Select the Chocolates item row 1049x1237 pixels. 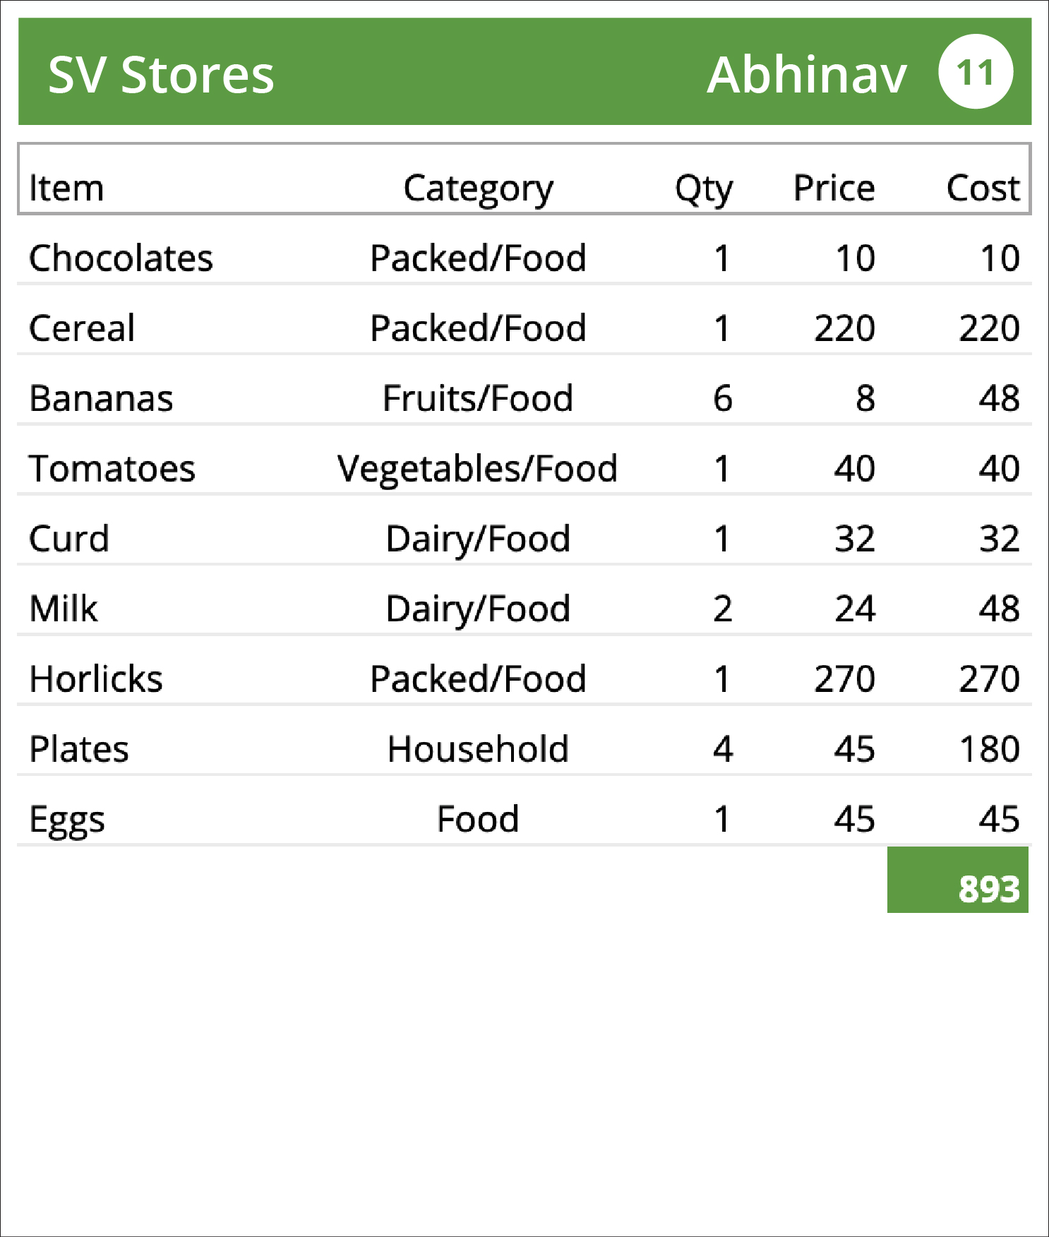[524, 258]
